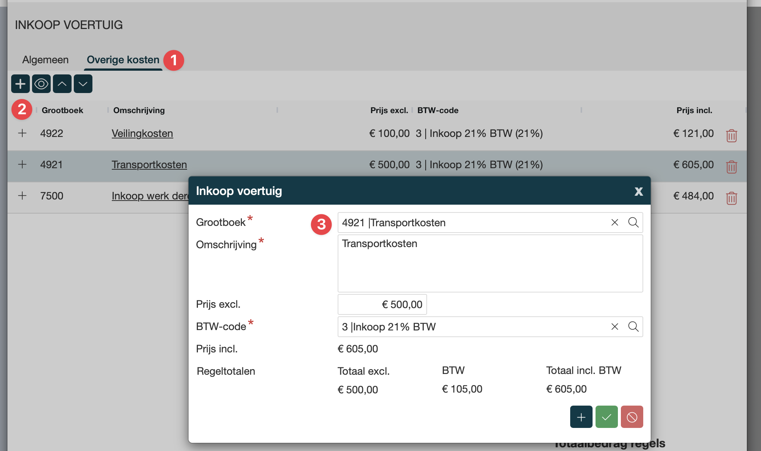Delete the Transportkosten row with trash icon
This screenshot has width=761, height=451.
click(731, 167)
